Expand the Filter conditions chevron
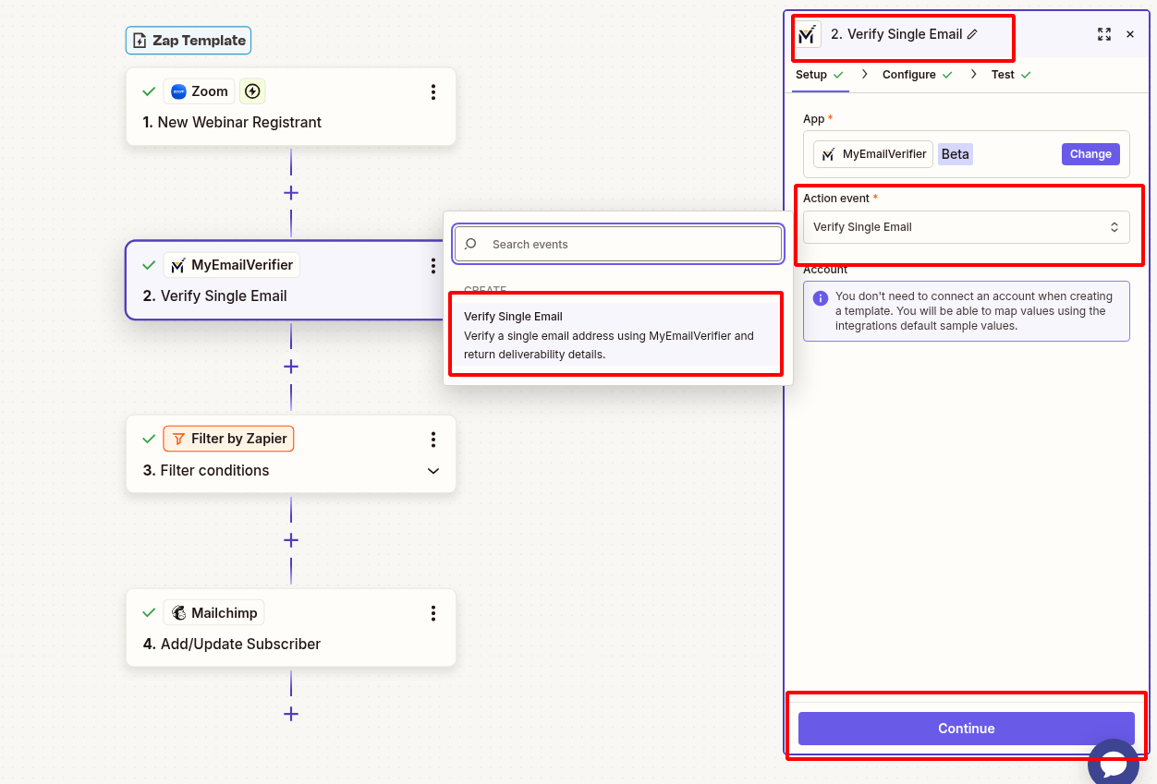The image size is (1157, 784). (432, 471)
